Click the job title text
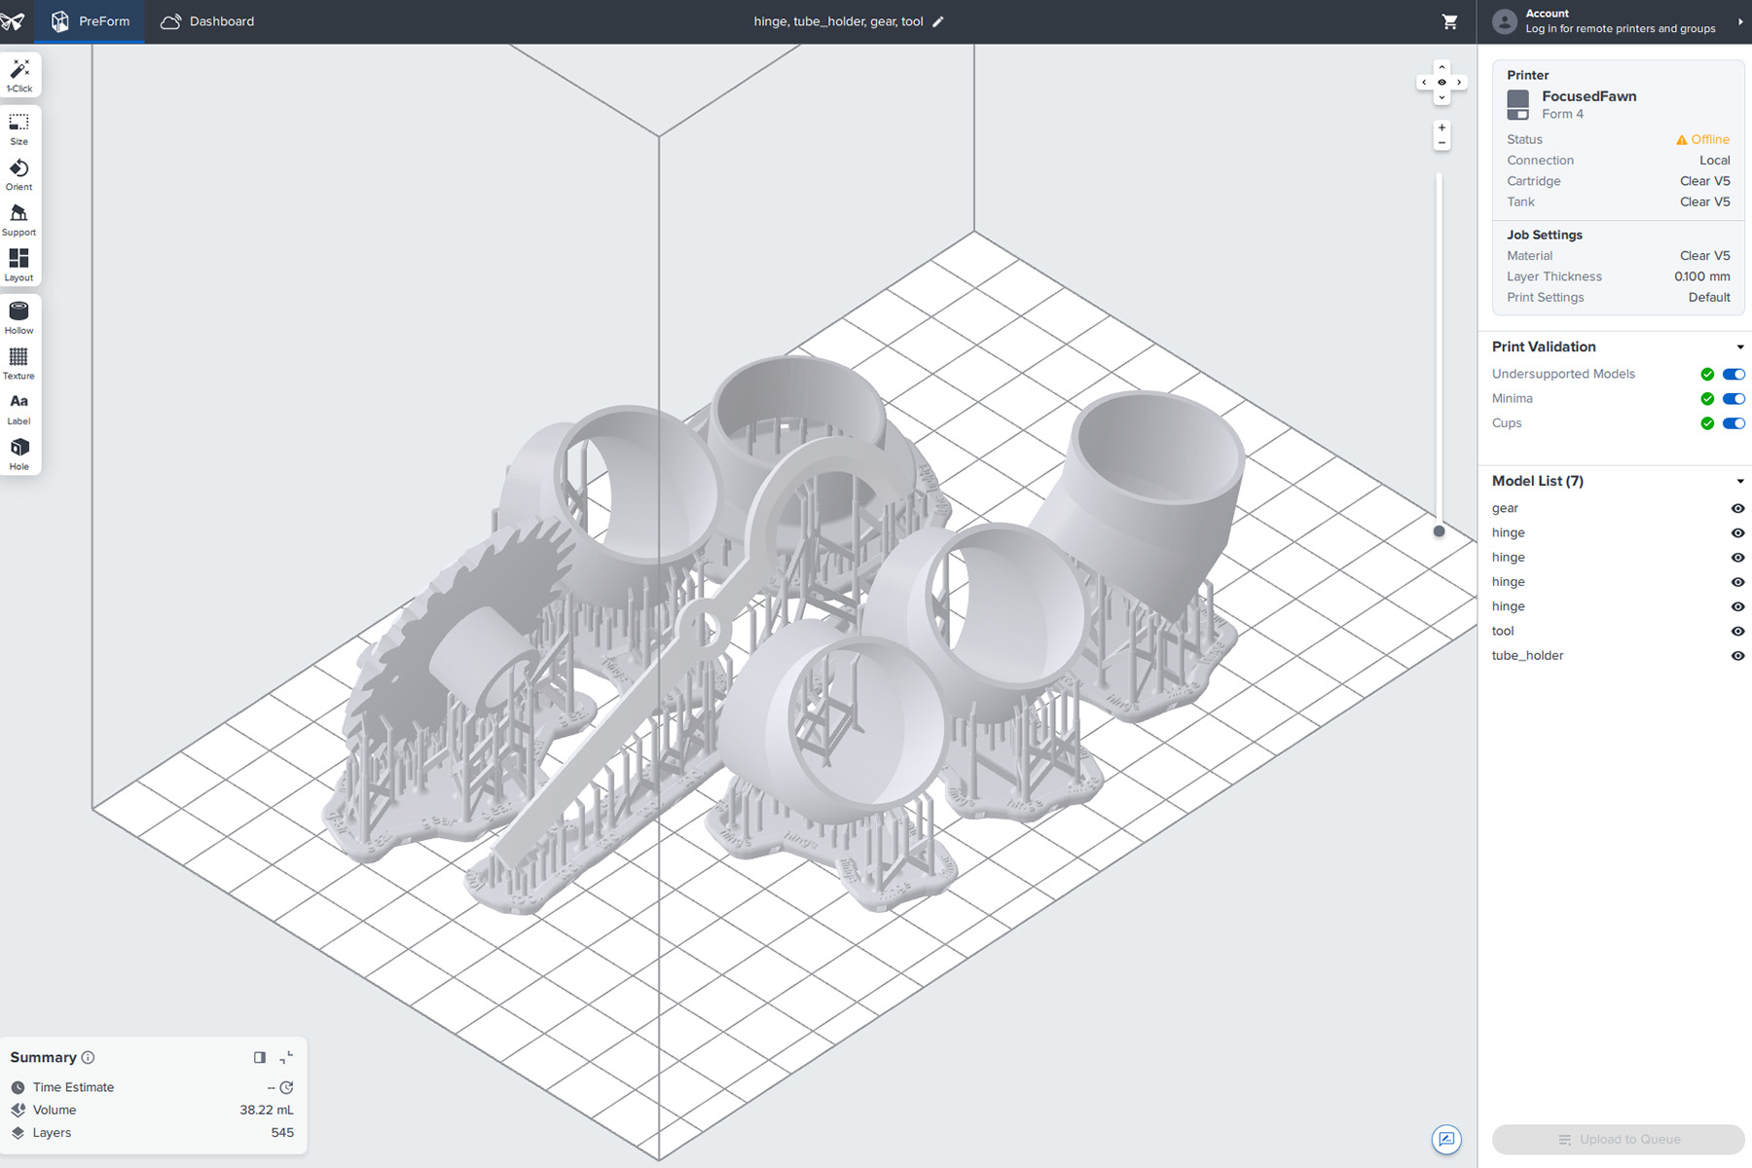 [x=838, y=21]
